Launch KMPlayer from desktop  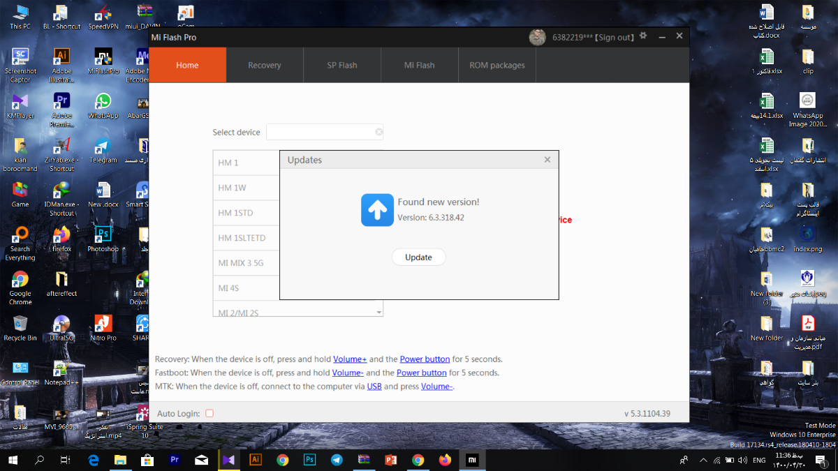(x=20, y=105)
